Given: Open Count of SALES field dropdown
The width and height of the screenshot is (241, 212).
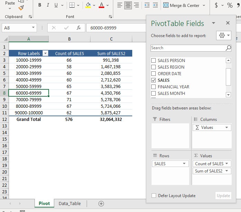Looking at the screenshot, I should [227, 164].
